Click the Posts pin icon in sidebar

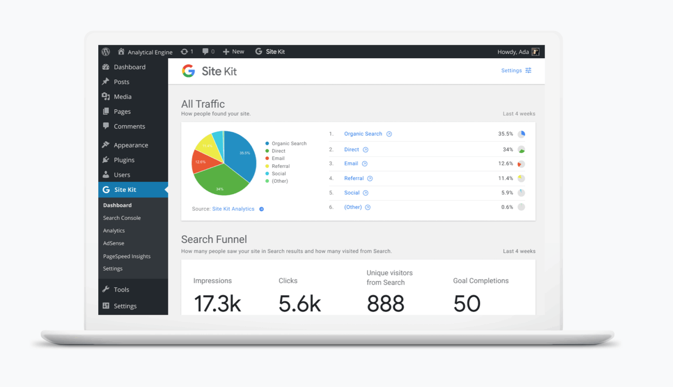[106, 81]
